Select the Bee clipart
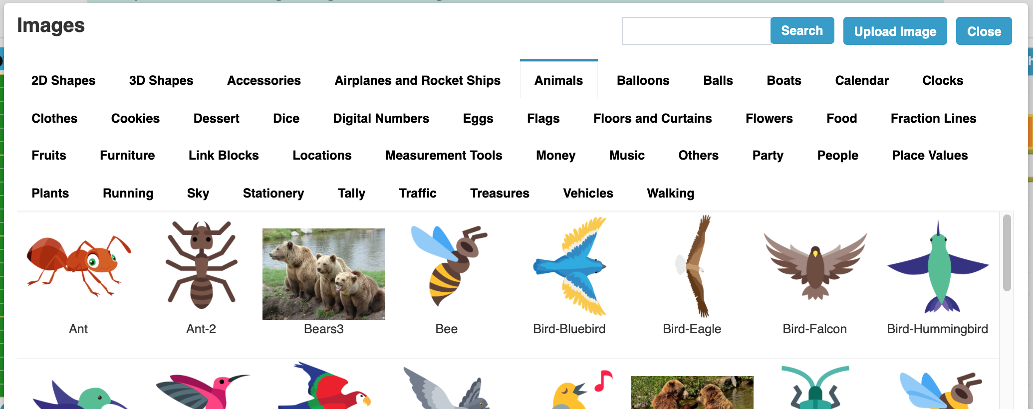Screen dimensions: 1033x409 point(447,266)
